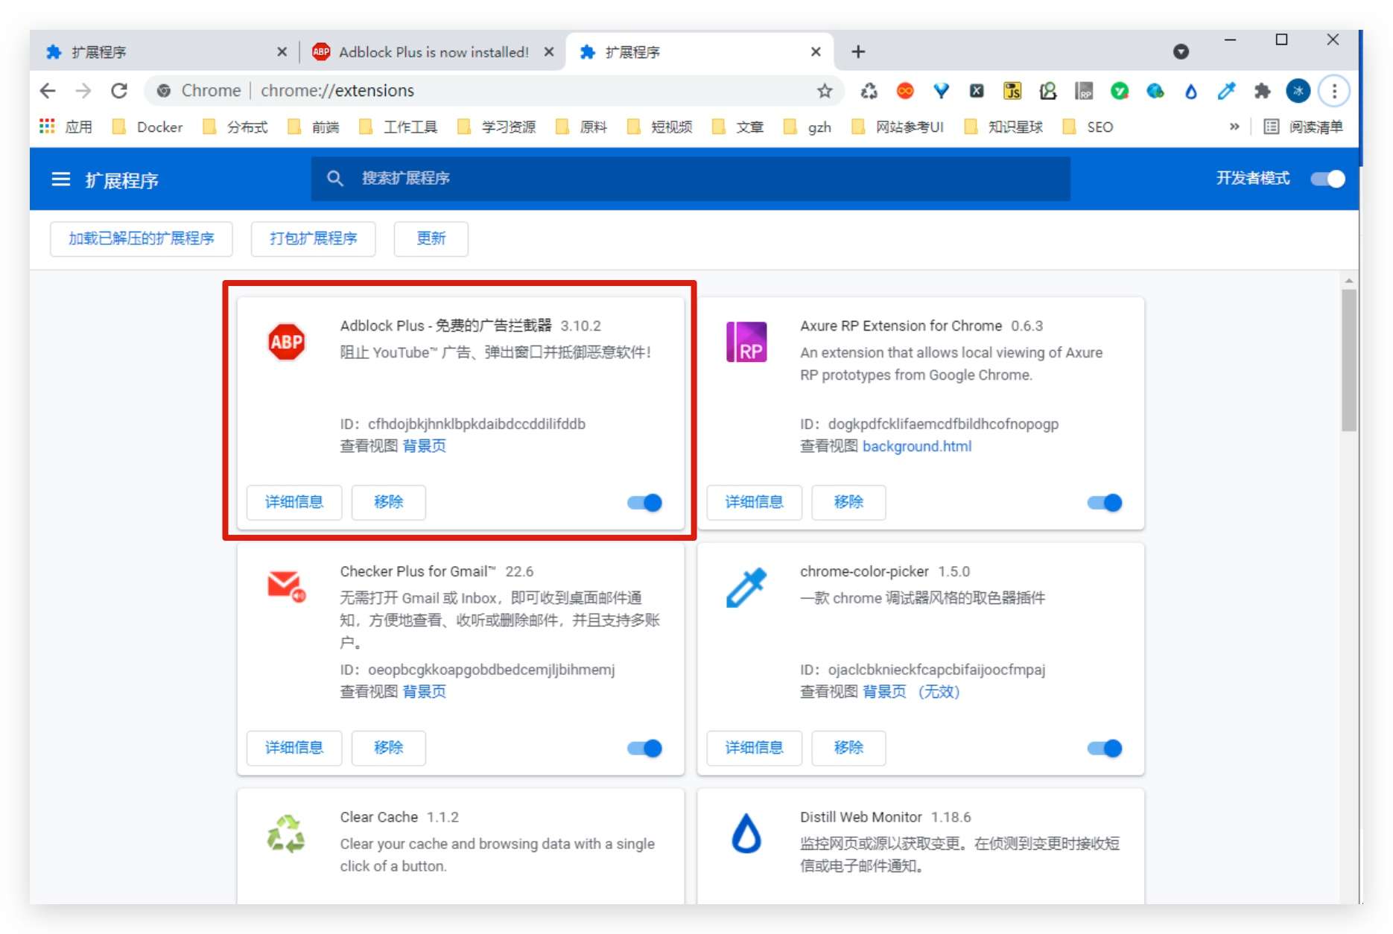This screenshot has height=934, width=1393.
Task: Toggle off Checker Plus for Gmail
Action: 644,748
